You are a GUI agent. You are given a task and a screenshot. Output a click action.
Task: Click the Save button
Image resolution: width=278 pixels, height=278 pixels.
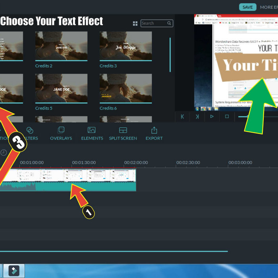(x=247, y=7)
